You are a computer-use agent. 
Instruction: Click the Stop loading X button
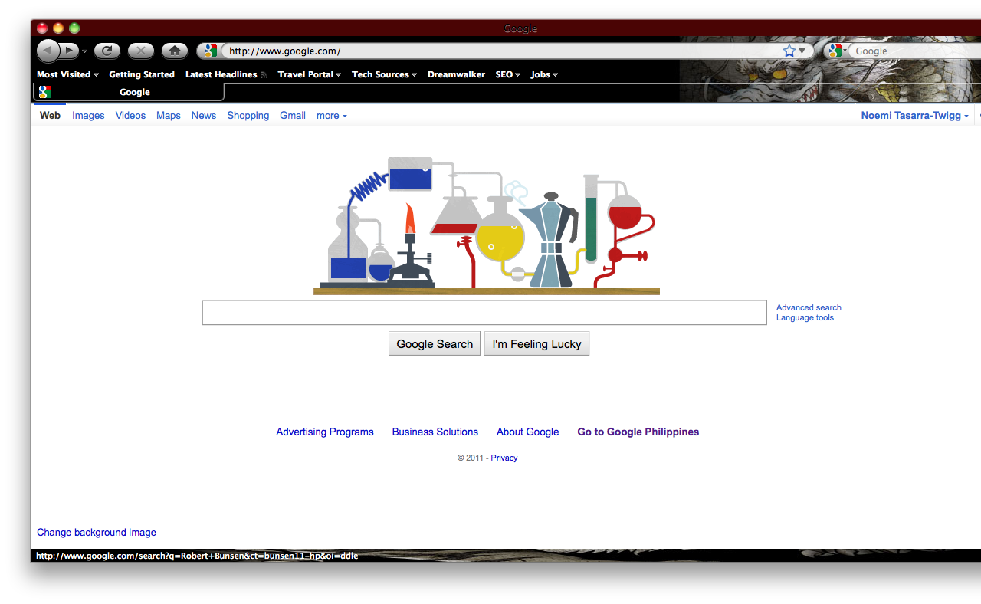coord(141,51)
